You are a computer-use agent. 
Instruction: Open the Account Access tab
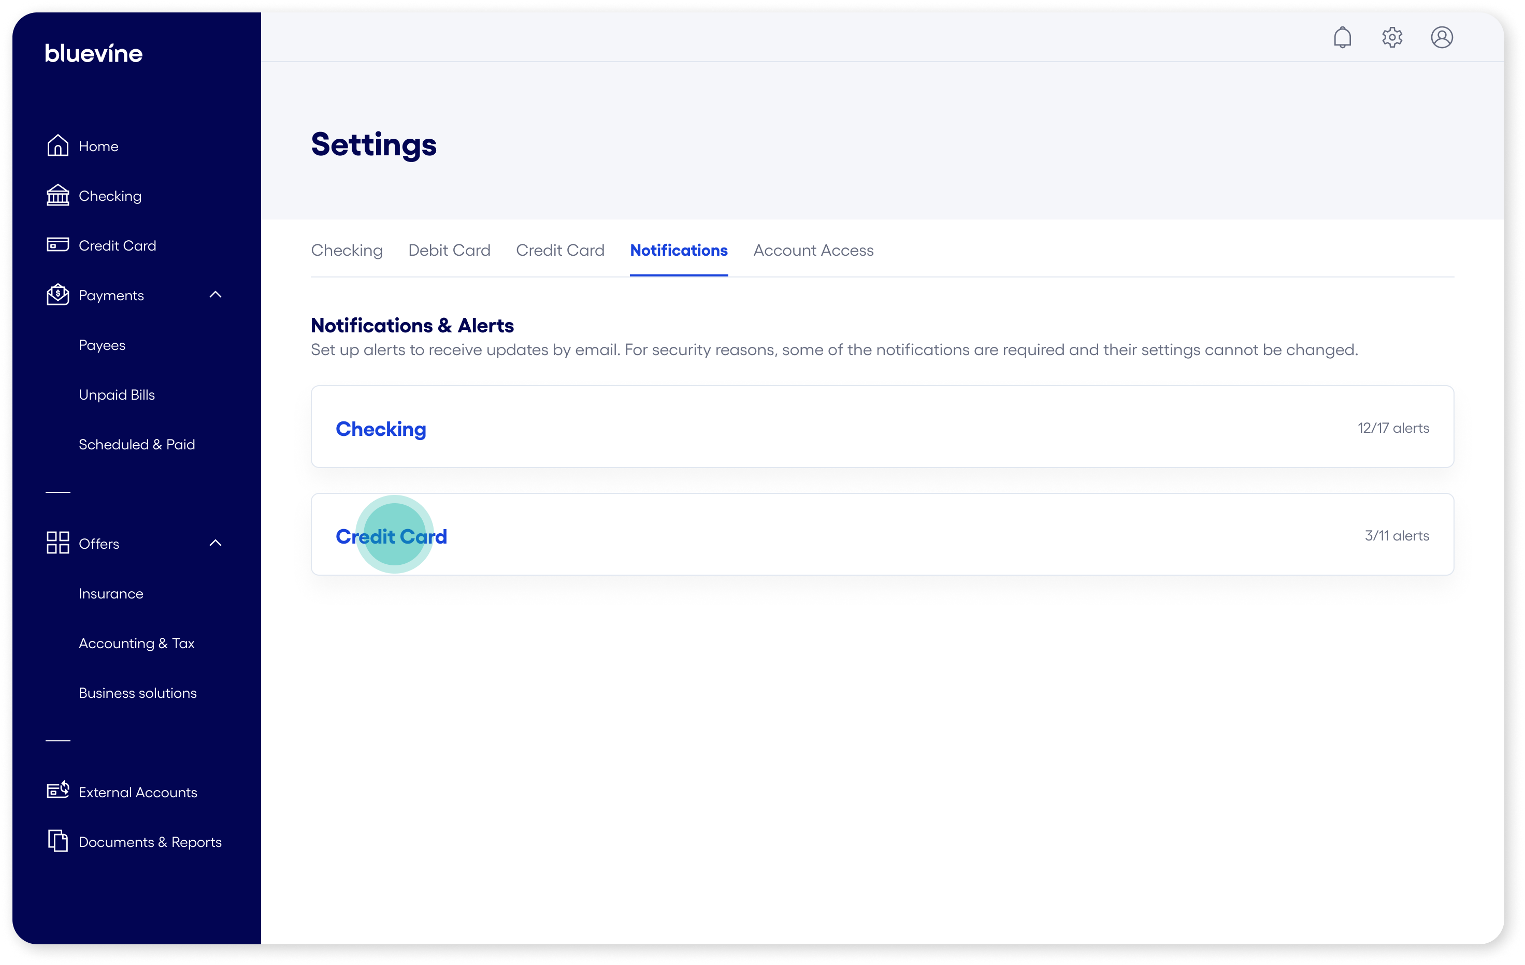pyautogui.click(x=813, y=251)
